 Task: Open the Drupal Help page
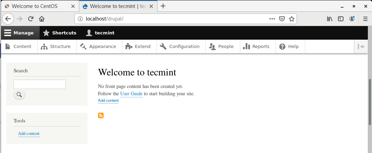tap(290, 47)
